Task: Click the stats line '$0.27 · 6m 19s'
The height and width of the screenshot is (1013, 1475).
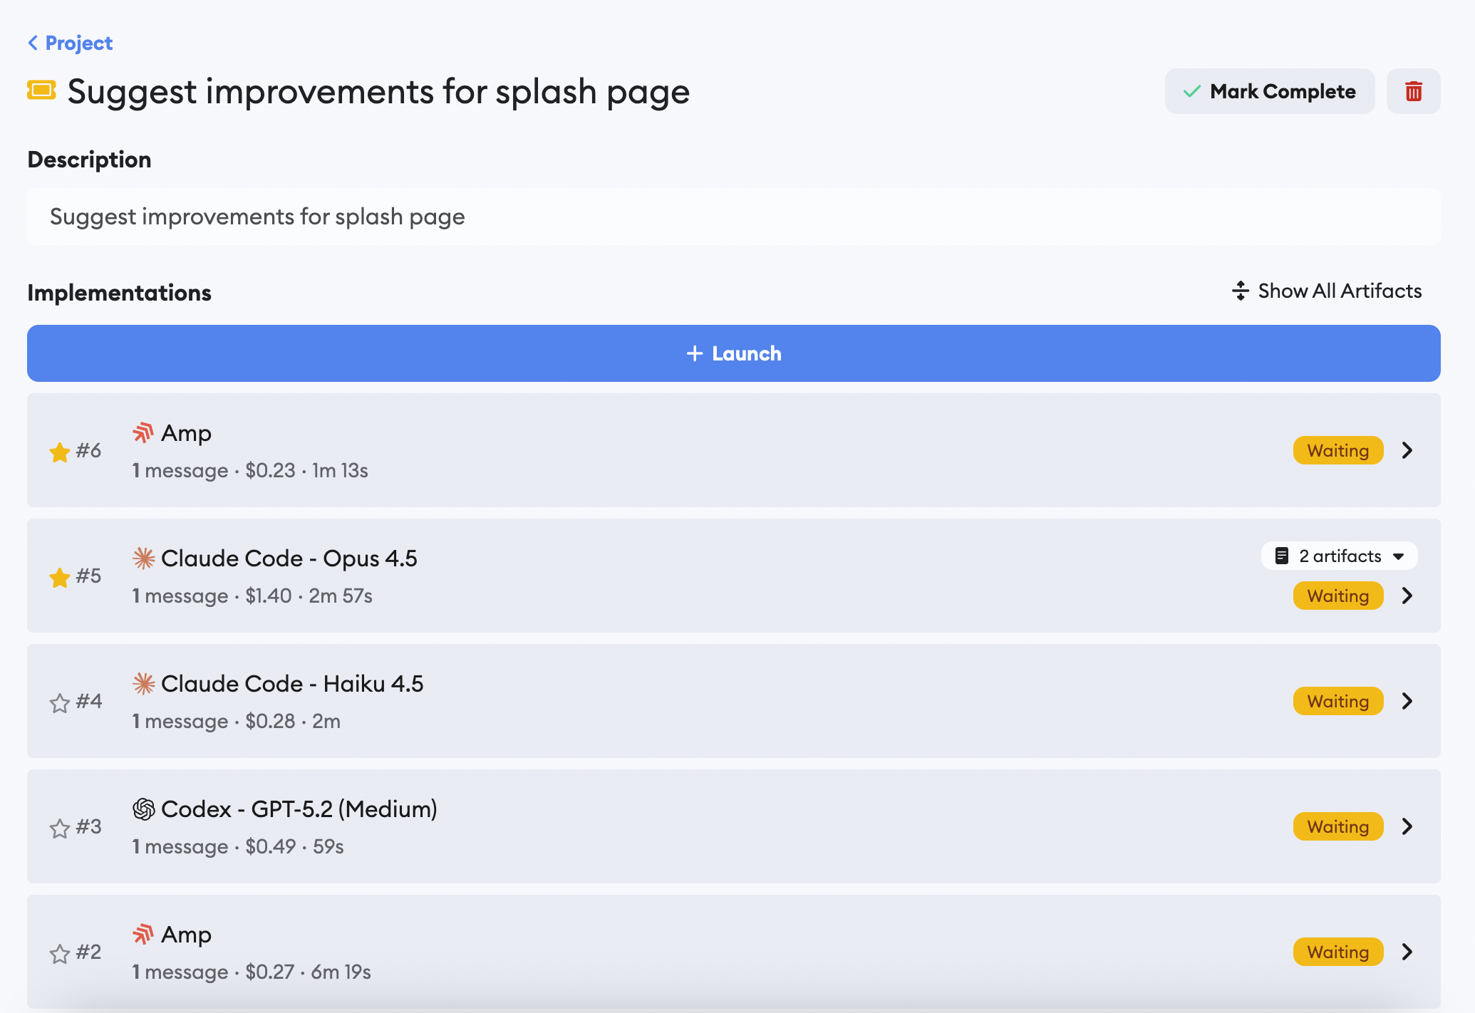Action: tap(308, 972)
